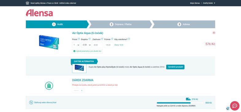The height and width of the screenshot is (112, 241).
Task: Click the DÁREK ZDARMA heading
Action: (x=83, y=80)
